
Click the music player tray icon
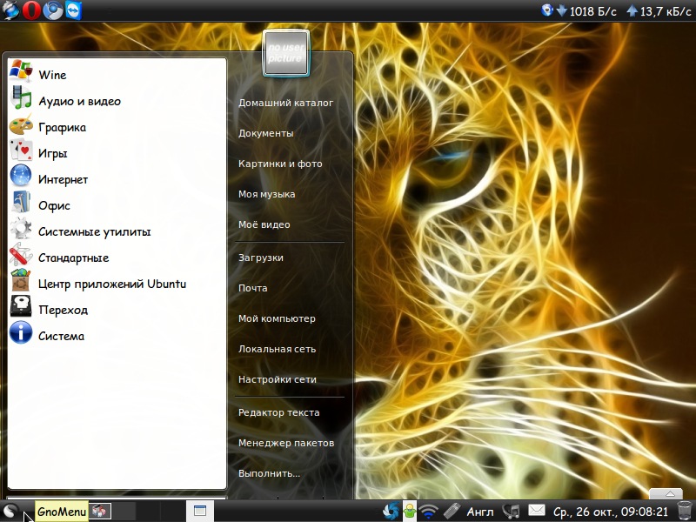coord(512,511)
